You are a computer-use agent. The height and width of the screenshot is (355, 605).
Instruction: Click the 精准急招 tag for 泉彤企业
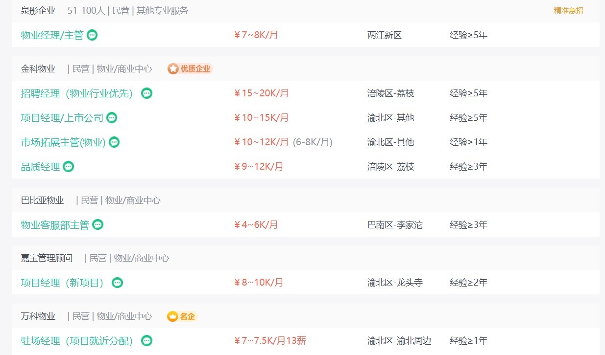(x=569, y=10)
